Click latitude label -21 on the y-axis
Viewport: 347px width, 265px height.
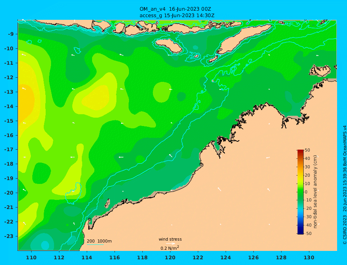pyautogui.click(x=9, y=208)
